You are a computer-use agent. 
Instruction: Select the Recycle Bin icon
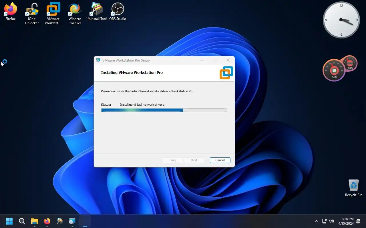[x=353, y=188]
